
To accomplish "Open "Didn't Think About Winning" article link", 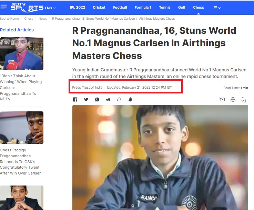I will pyautogui.click(x=21, y=88).
